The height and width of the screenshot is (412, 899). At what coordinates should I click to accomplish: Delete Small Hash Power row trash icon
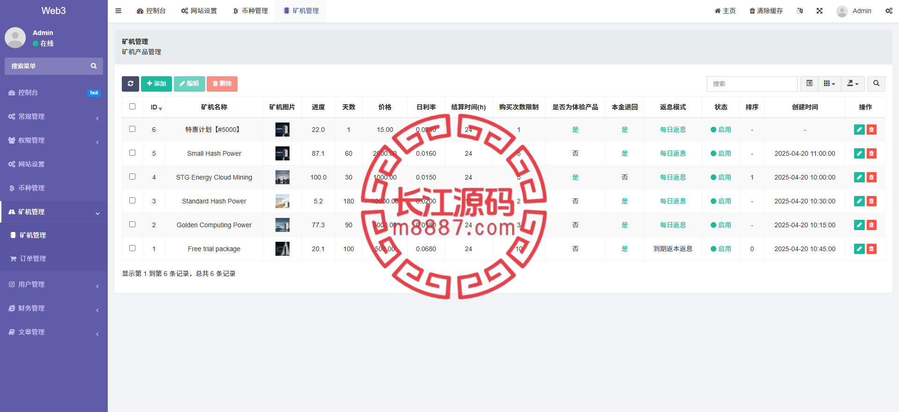pos(871,153)
